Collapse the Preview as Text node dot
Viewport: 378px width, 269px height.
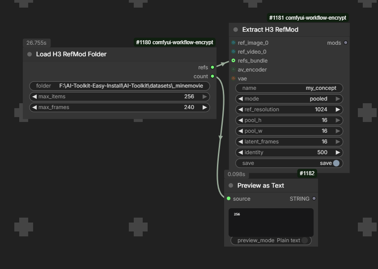(231, 185)
